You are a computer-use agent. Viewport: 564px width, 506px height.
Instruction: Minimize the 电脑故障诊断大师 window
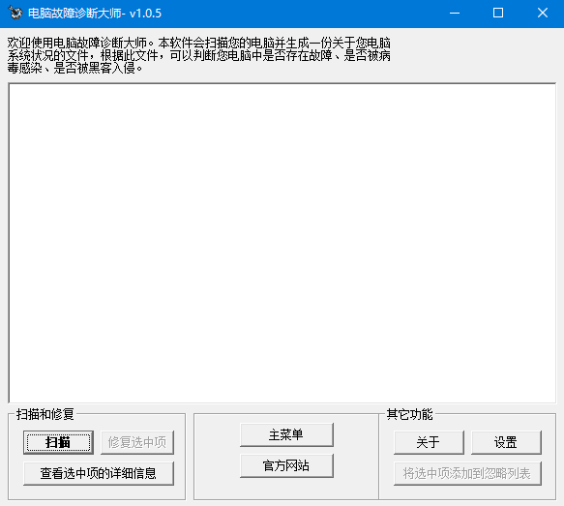click(455, 14)
